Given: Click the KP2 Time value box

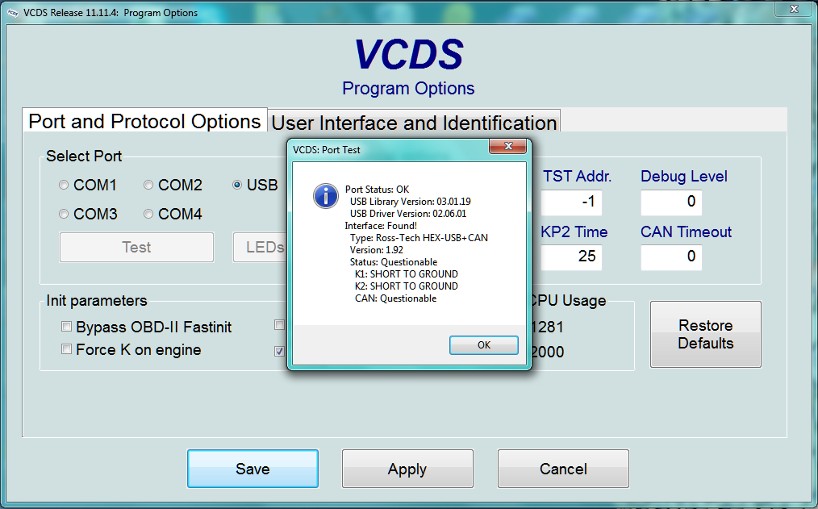Looking at the screenshot, I should point(571,257).
